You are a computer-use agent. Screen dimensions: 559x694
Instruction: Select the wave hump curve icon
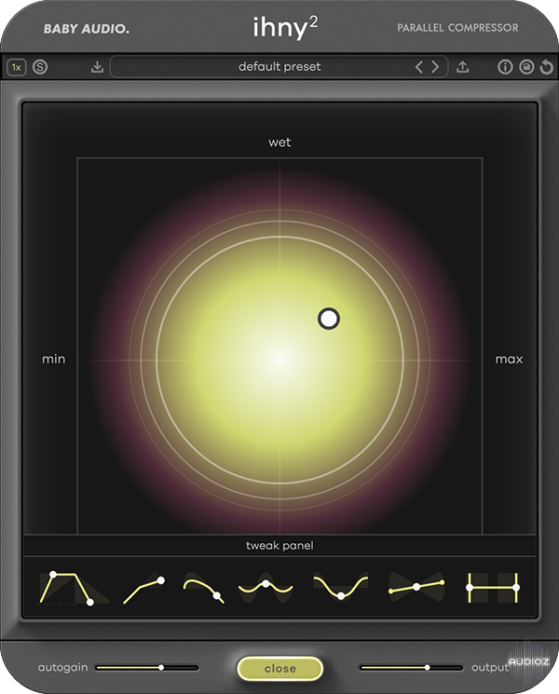point(266,588)
